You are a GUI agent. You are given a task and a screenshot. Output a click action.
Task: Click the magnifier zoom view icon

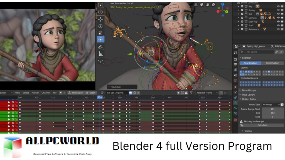(x=213, y=5)
